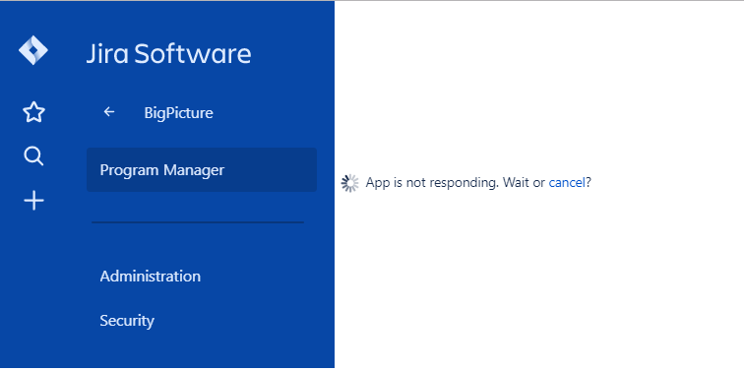Viewport: 744px width, 371px height.
Task: Click the BigPicture heading
Action: [x=178, y=113]
